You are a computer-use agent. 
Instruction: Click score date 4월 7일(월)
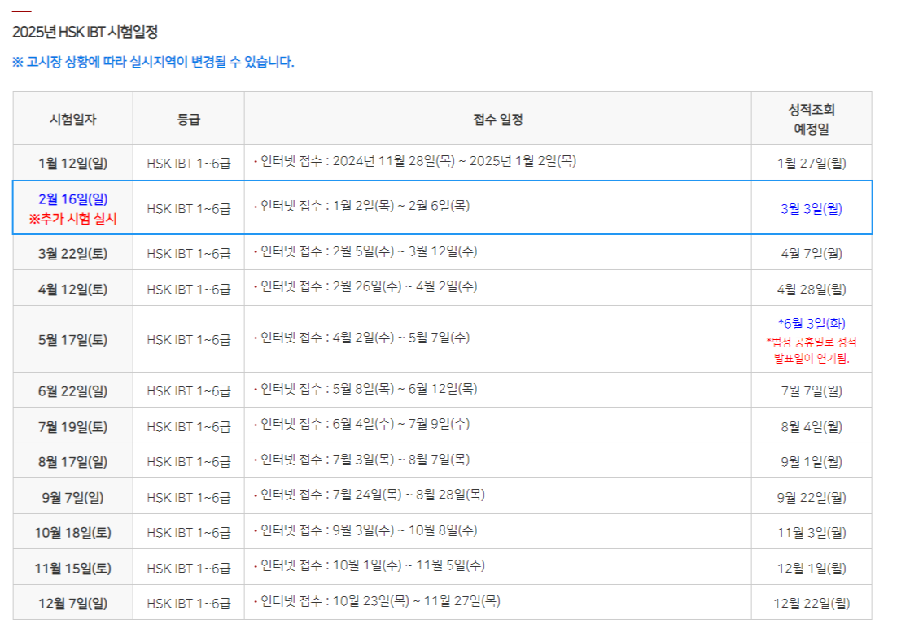click(812, 254)
